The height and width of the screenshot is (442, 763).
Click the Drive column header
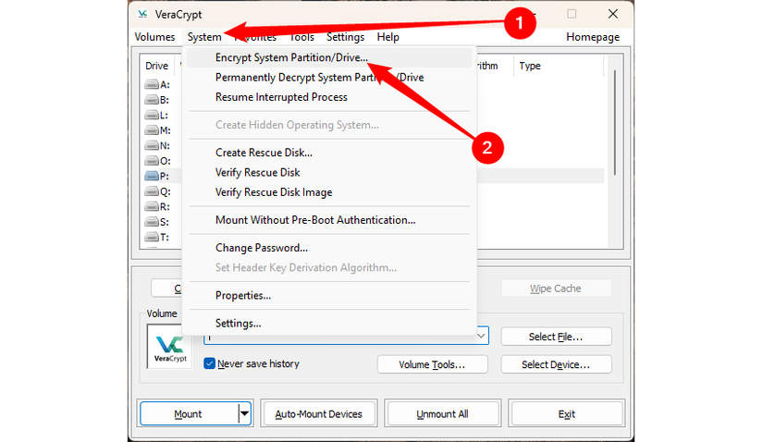click(156, 66)
